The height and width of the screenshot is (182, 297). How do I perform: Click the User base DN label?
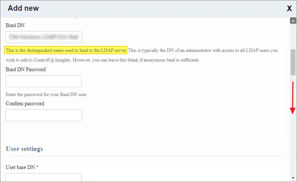tap(20, 167)
